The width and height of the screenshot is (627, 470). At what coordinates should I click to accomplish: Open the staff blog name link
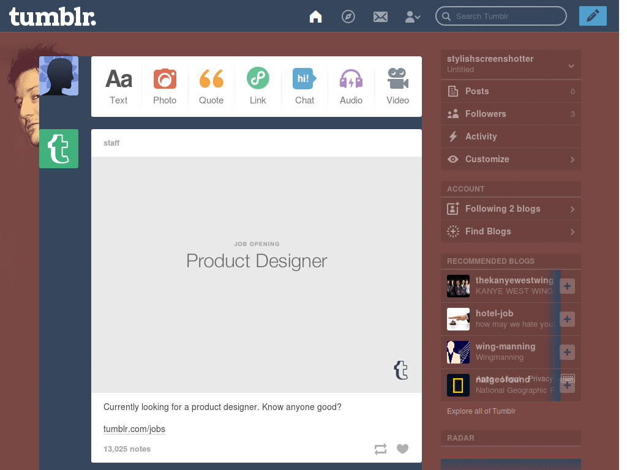tap(111, 143)
